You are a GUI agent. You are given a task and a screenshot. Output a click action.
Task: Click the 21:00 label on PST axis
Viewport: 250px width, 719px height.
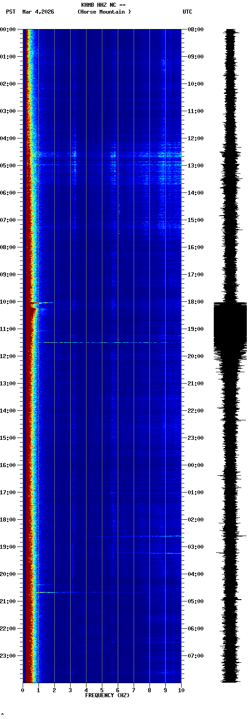click(8, 601)
